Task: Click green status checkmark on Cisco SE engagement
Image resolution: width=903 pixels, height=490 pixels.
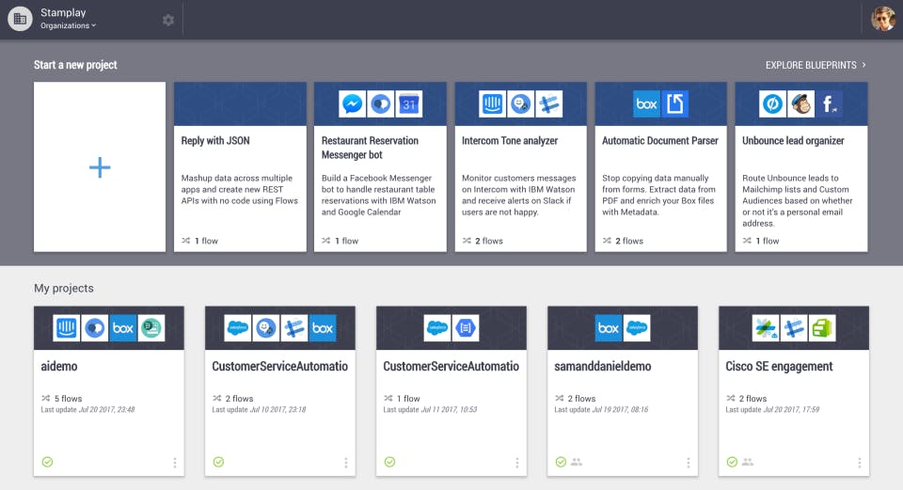Action: pos(732,462)
